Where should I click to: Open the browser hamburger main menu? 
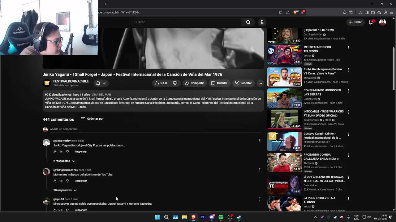(x=391, y=12)
